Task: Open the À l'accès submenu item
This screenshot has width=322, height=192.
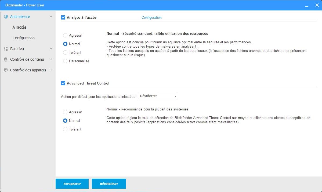Action: (20, 27)
